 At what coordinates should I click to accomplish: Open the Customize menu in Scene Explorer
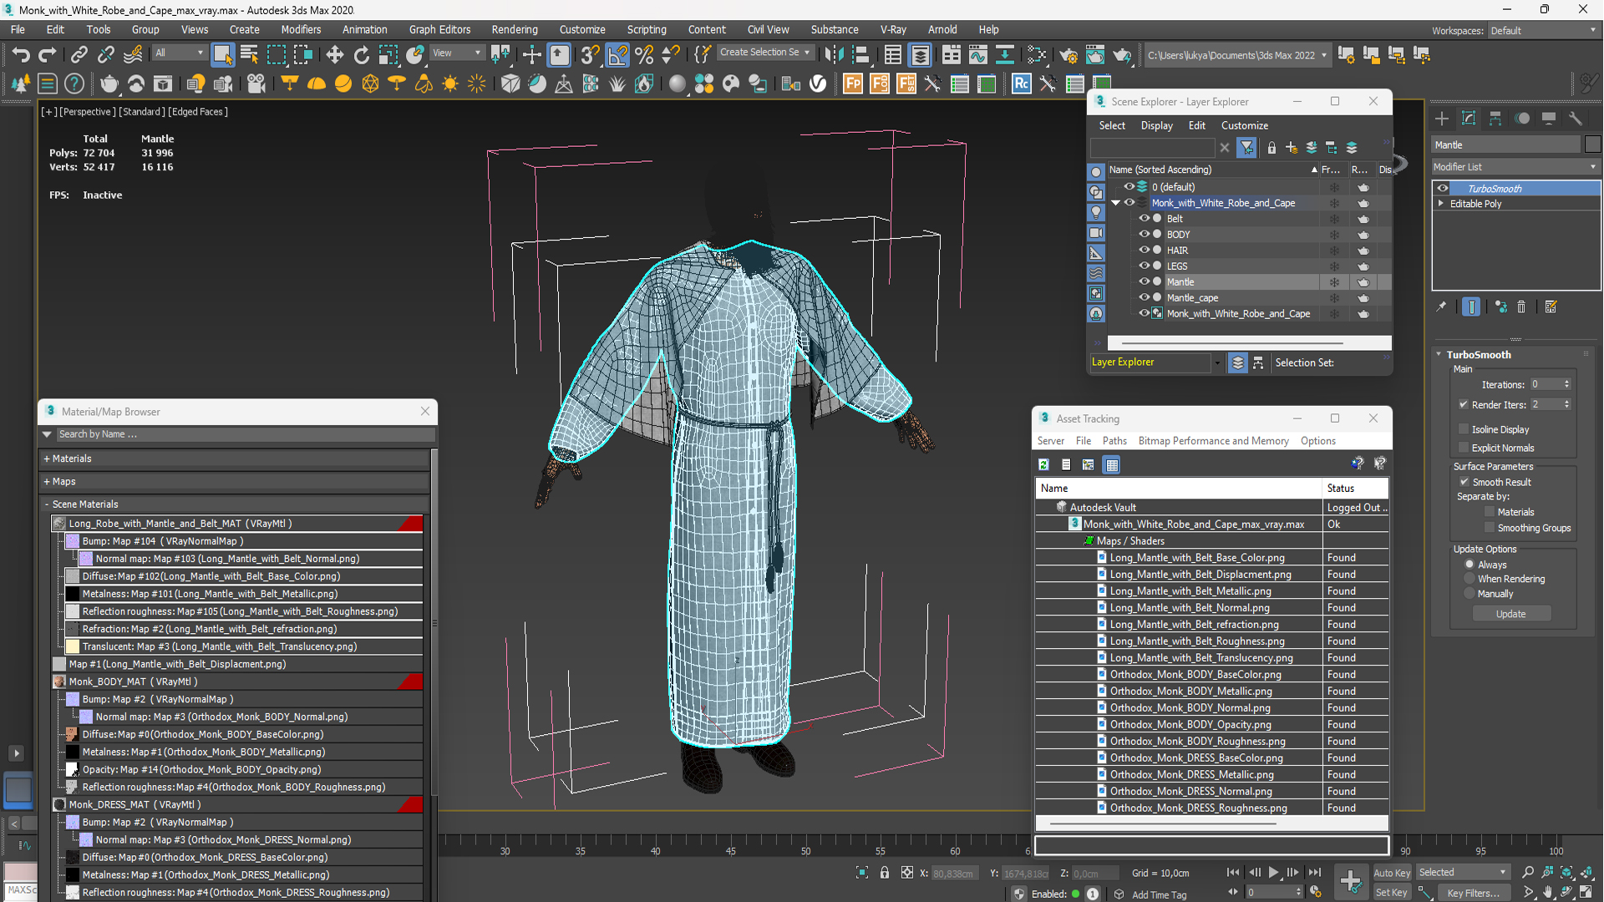[x=1244, y=125]
